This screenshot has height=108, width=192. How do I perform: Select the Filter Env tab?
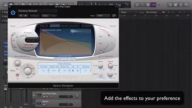click(65, 26)
